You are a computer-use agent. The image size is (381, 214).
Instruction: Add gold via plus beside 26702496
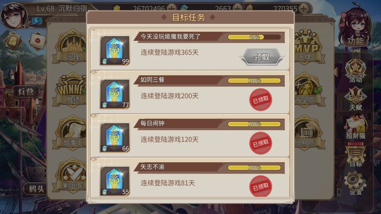(171, 8)
